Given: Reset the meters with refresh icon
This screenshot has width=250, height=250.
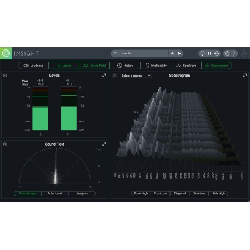Looking at the screenshot, I should point(217,53).
